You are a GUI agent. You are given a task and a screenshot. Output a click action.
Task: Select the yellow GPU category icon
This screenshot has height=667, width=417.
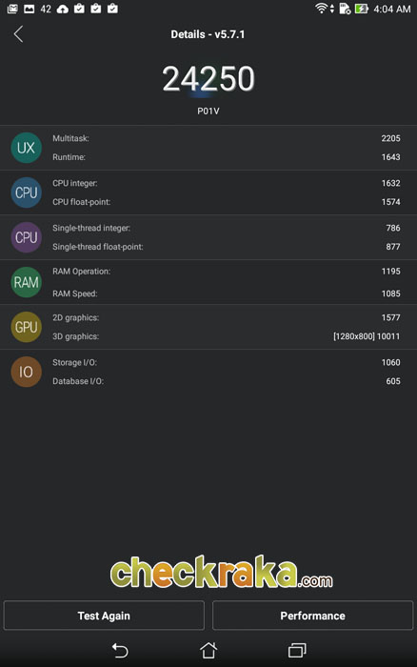pos(26,327)
